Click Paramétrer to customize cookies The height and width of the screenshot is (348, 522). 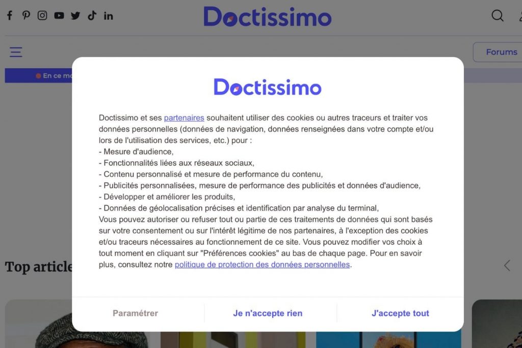point(135,313)
